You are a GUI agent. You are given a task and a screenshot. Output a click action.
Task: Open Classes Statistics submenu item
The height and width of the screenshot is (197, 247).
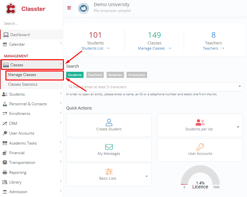32,84
